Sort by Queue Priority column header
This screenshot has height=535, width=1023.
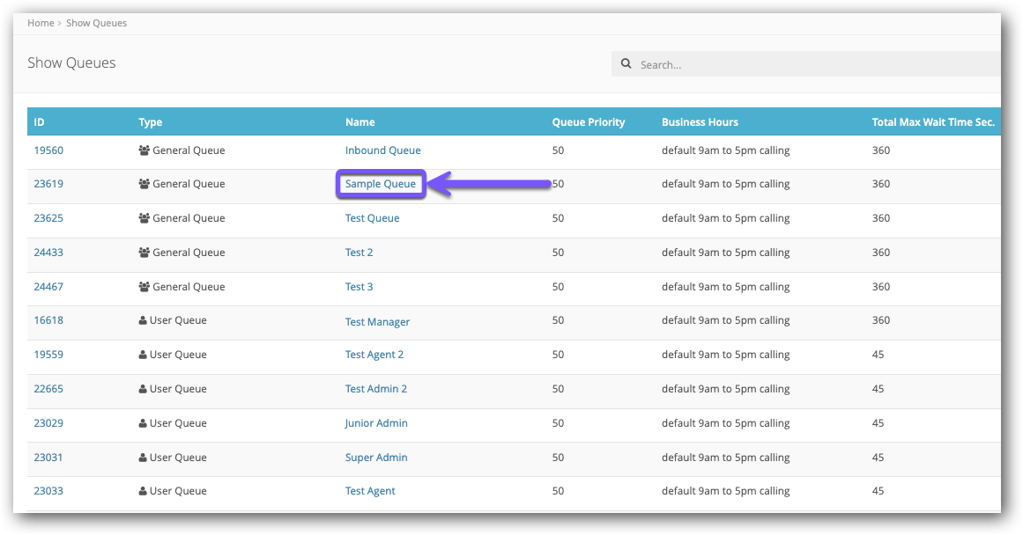[x=588, y=122]
